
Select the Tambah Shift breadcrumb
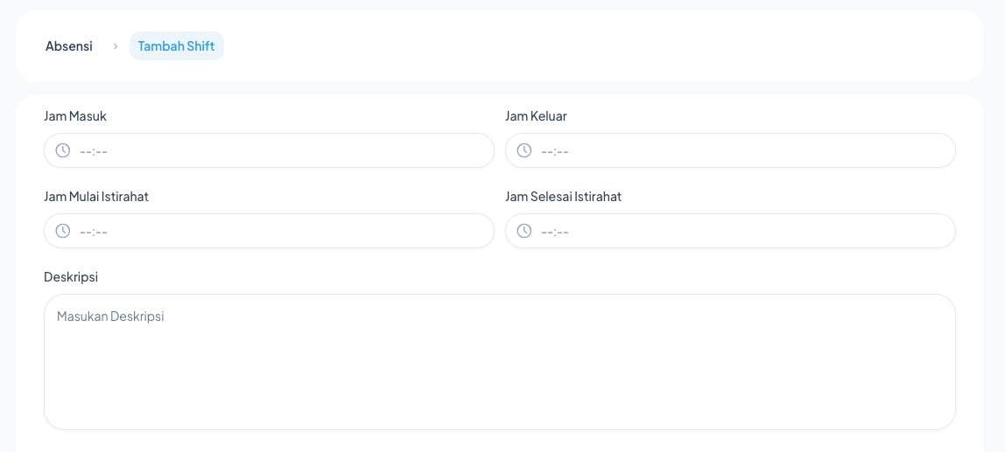coord(176,46)
